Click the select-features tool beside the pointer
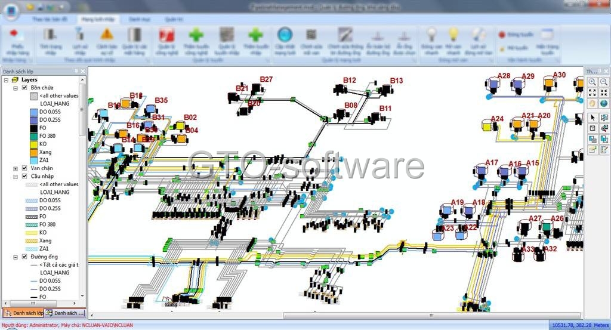Viewport: 611px width, 330px height. tap(604, 118)
